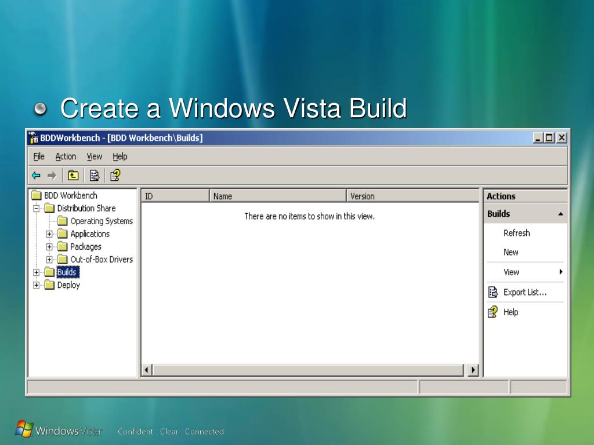This screenshot has height=445, width=594.
Task: Select Packages label in tree
Action: tap(86, 247)
